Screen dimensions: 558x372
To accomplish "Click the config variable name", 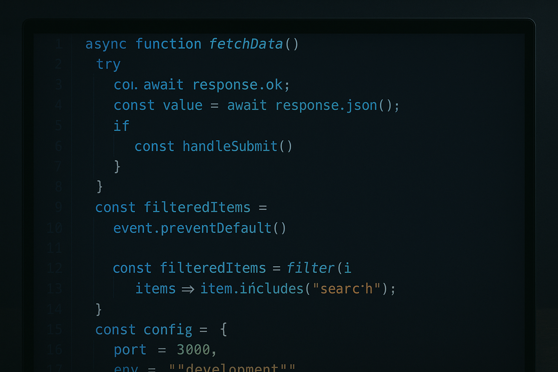I will click(168, 330).
